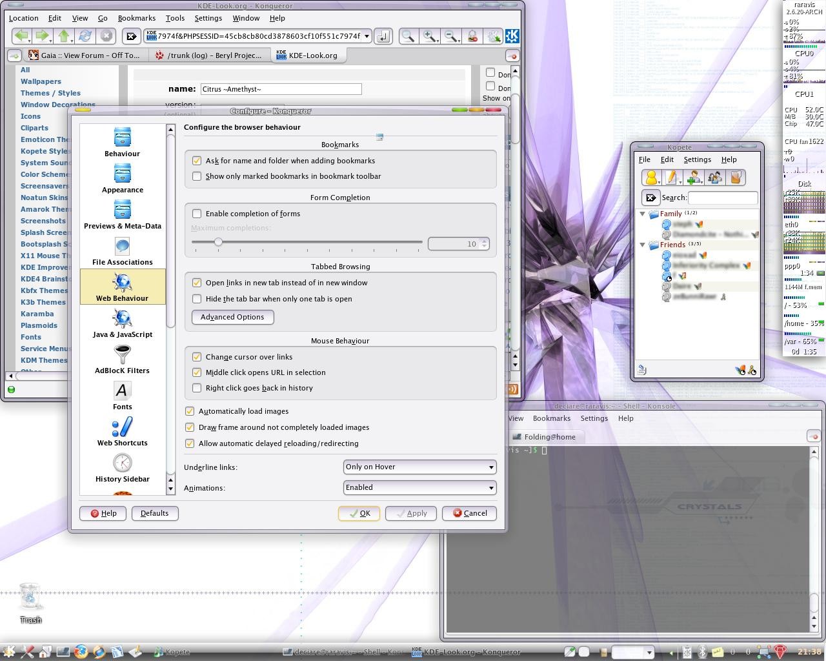Click Cancel in Configure dialog

[469, 513]
